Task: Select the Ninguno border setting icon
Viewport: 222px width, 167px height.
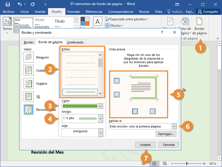Action: (x=29, y=57)
